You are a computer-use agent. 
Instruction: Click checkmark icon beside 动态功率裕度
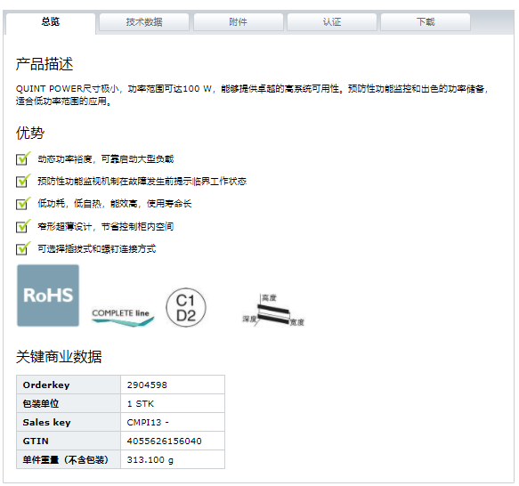[x=23, y=158]
